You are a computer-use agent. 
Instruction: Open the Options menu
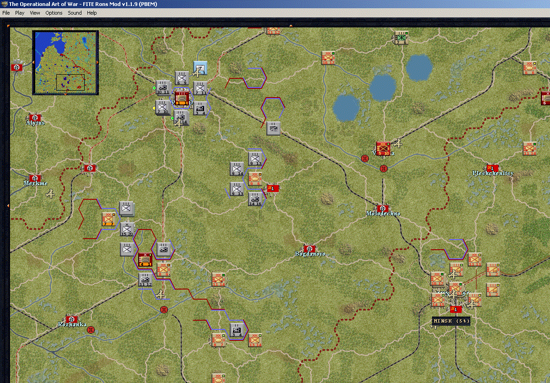[54, 13]
